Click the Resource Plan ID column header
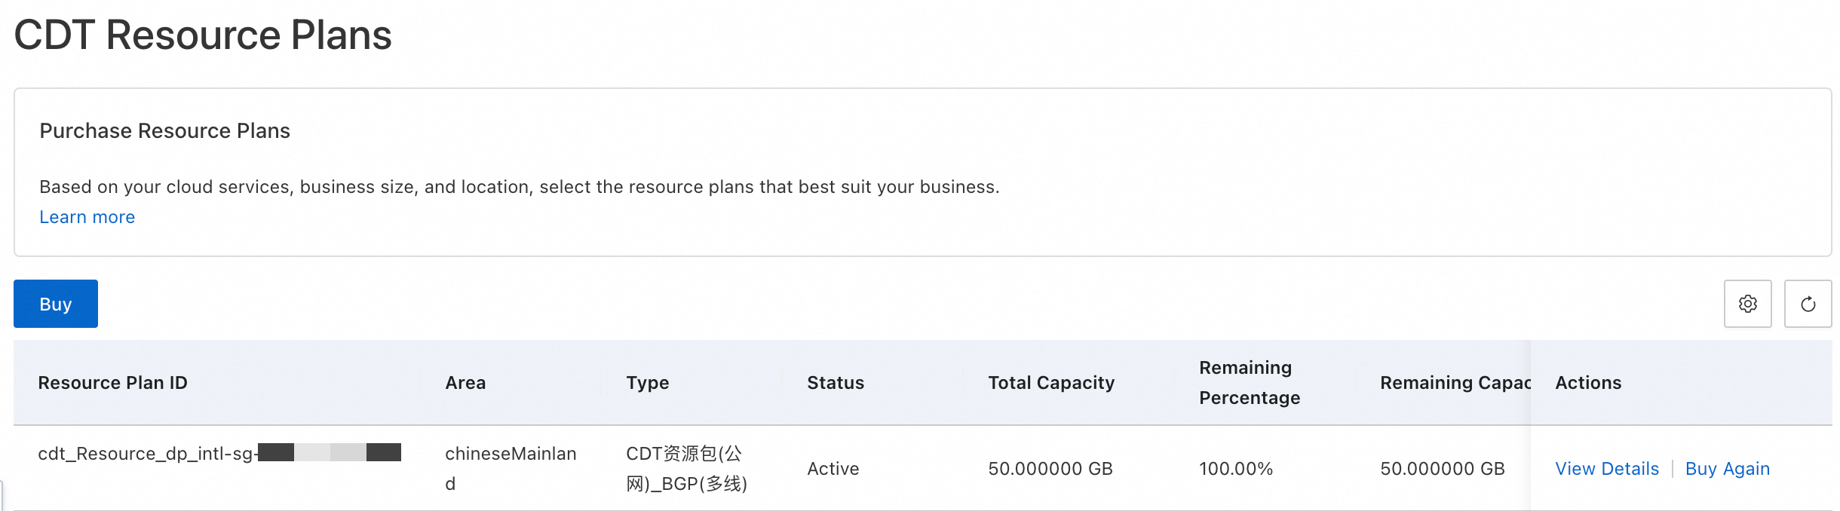The image size is (1840, 511). (113, 383)
